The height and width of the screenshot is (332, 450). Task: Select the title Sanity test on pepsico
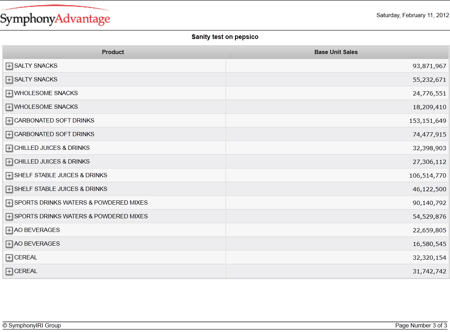pos(225,37)
